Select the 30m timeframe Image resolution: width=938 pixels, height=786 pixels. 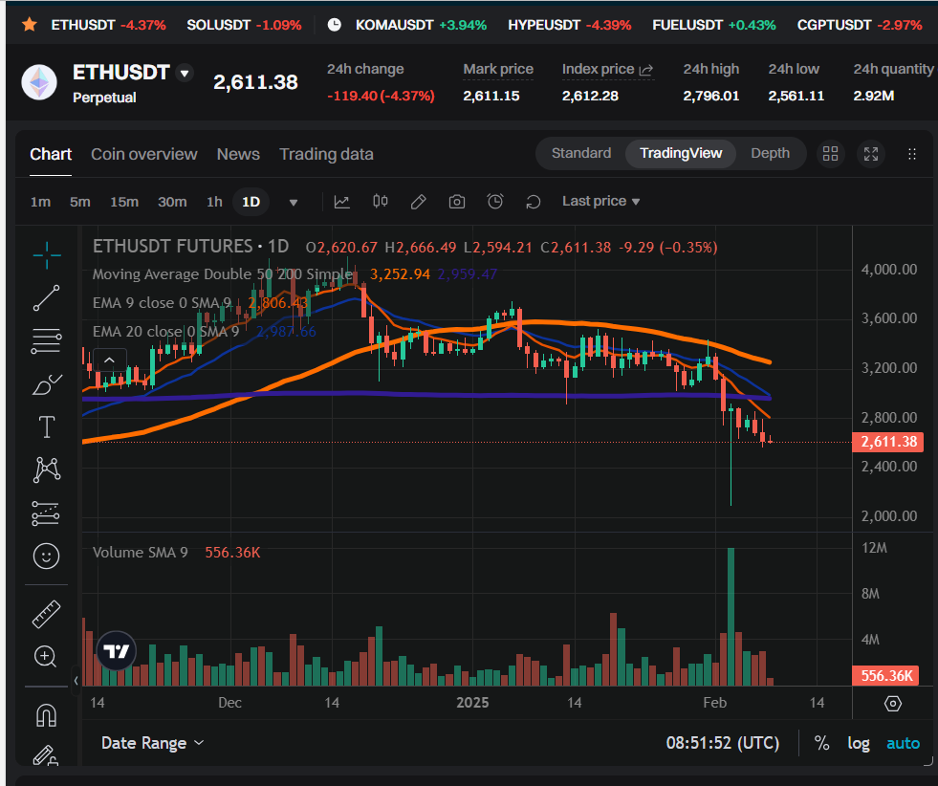coord(172,202)
